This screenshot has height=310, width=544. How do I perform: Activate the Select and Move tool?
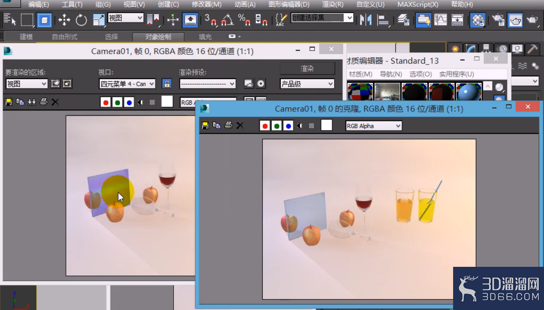[x=64, y=20]
